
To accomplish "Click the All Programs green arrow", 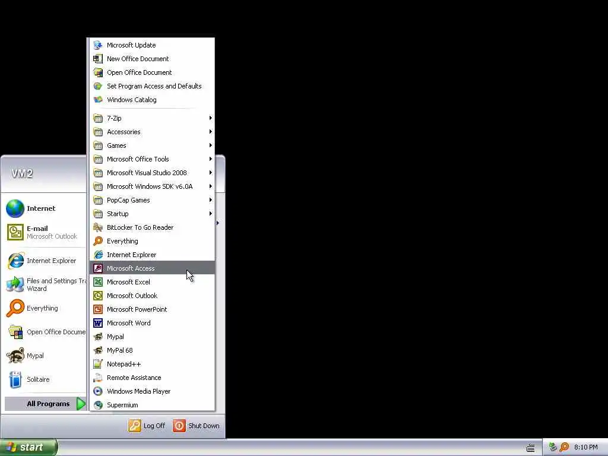I will 81,404.
